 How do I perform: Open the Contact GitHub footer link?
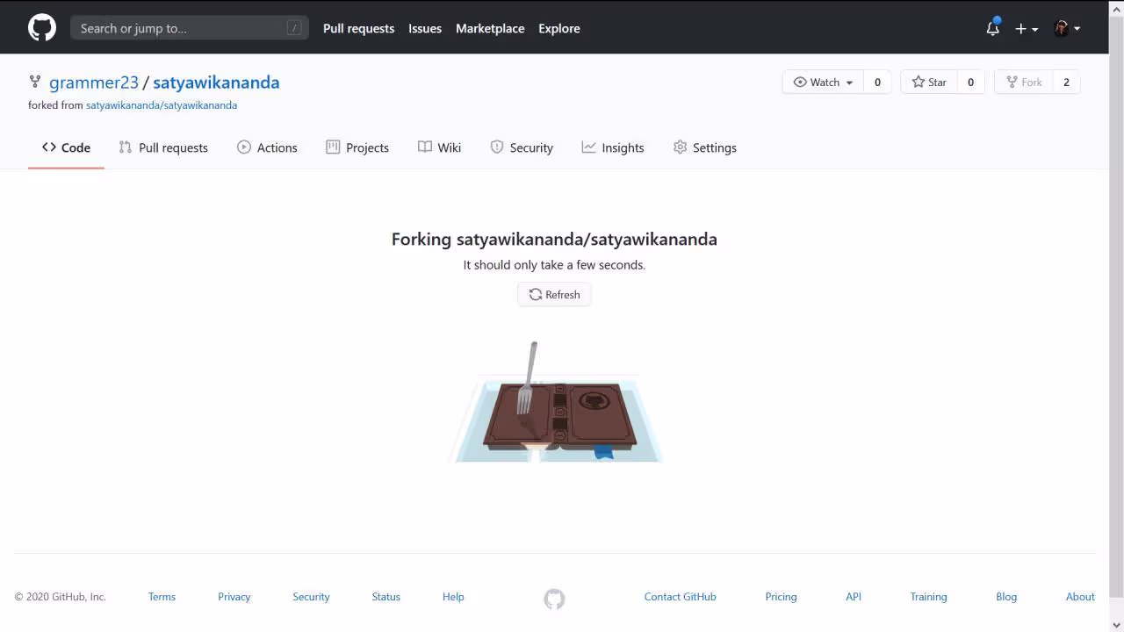(681, 597)
